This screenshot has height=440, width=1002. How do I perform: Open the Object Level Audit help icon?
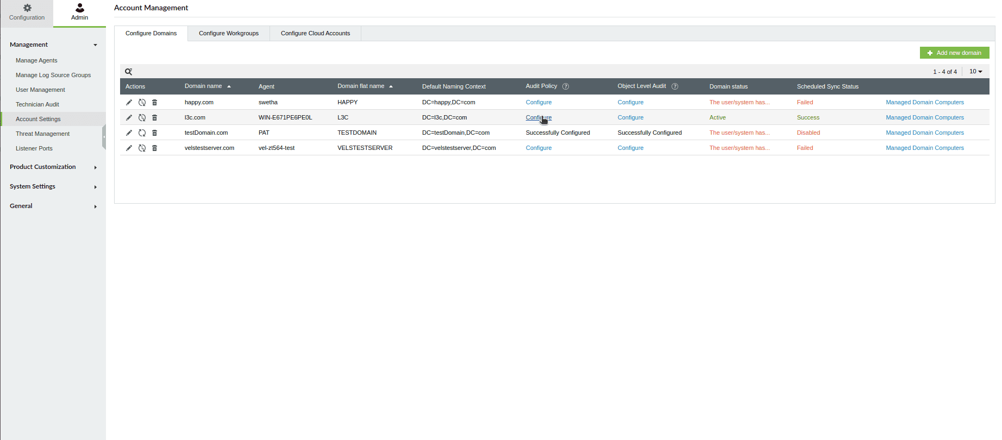[675, 86]
